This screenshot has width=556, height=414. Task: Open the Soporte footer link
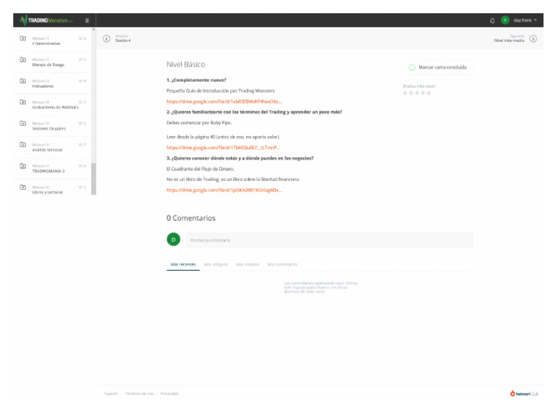coord(111,394)
